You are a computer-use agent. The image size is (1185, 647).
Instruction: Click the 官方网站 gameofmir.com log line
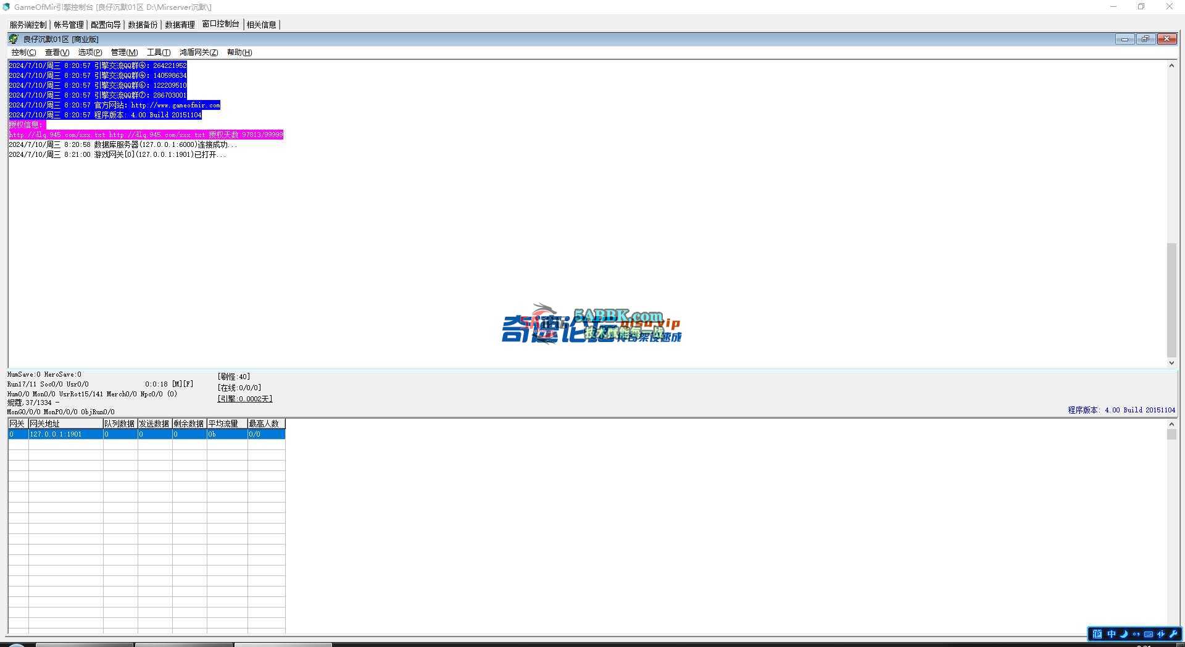click(114, 105)
